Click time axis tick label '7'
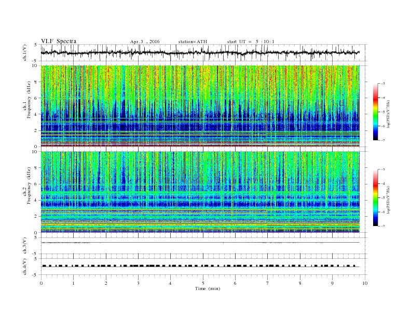The width and height of the screenshot is (411, 318). click(x=268, y=283)
